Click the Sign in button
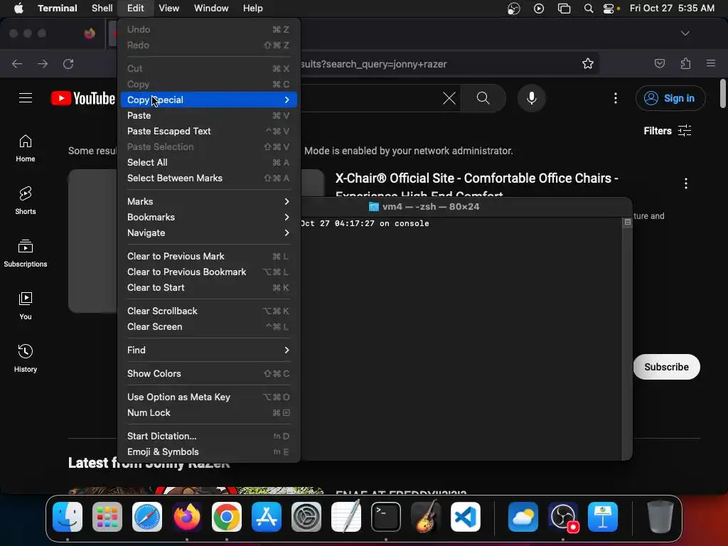The image size is (728, 546). click(670, 98)
